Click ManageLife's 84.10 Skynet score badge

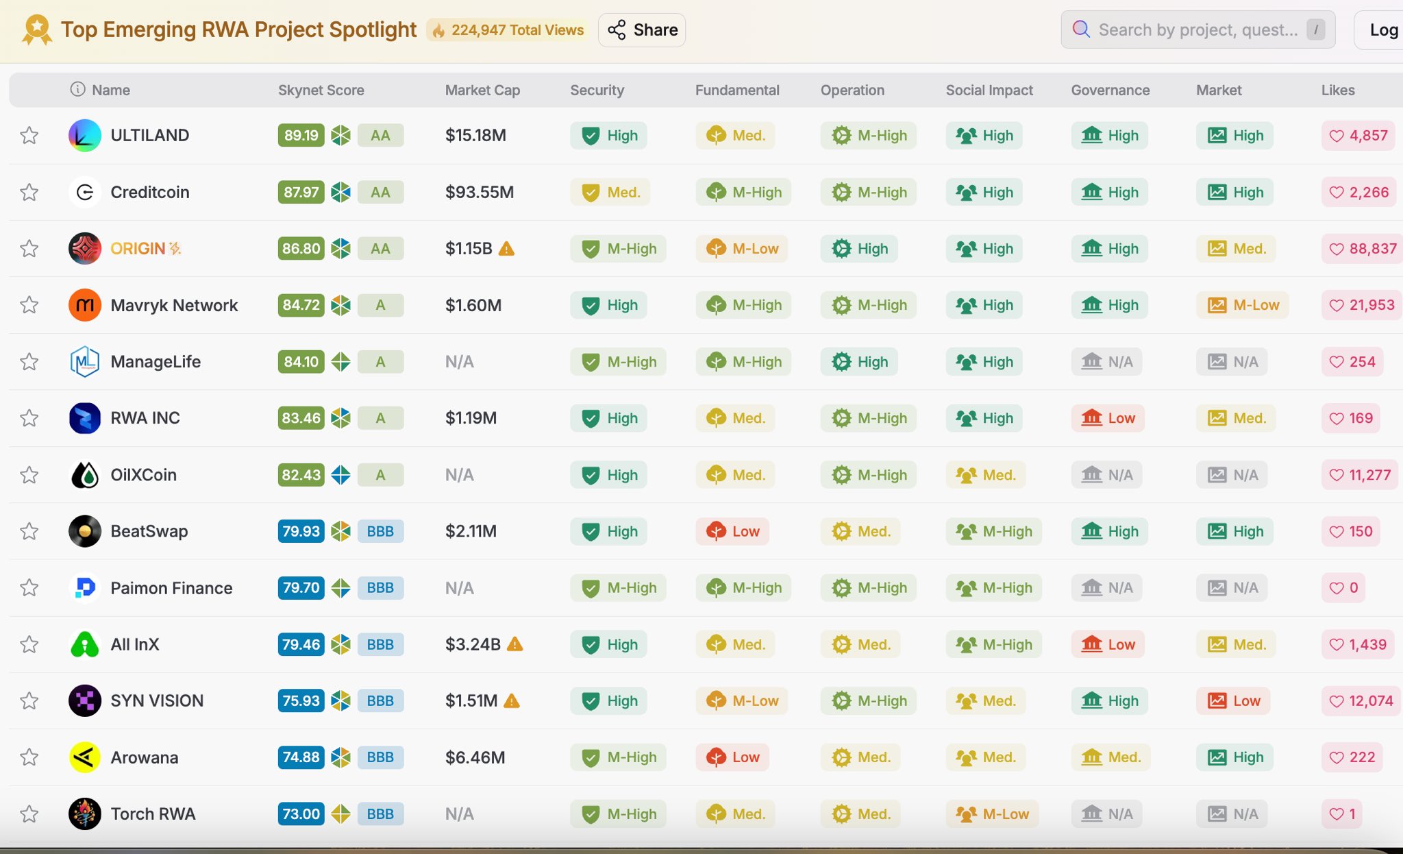301,362
